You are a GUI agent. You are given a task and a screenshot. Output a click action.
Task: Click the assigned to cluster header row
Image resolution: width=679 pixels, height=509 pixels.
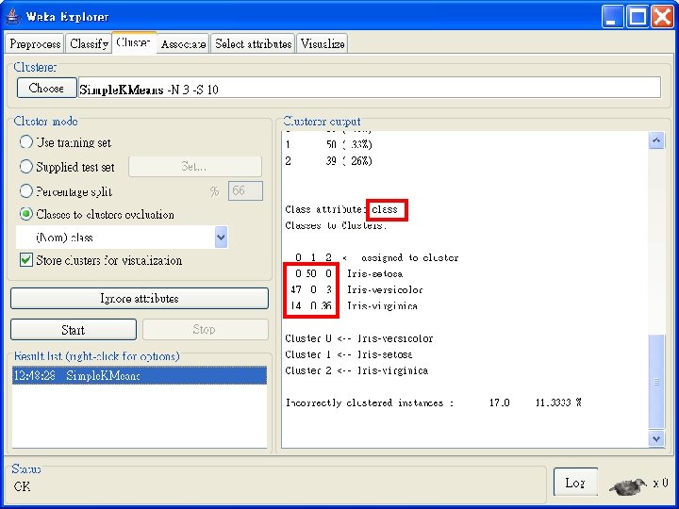376,258
